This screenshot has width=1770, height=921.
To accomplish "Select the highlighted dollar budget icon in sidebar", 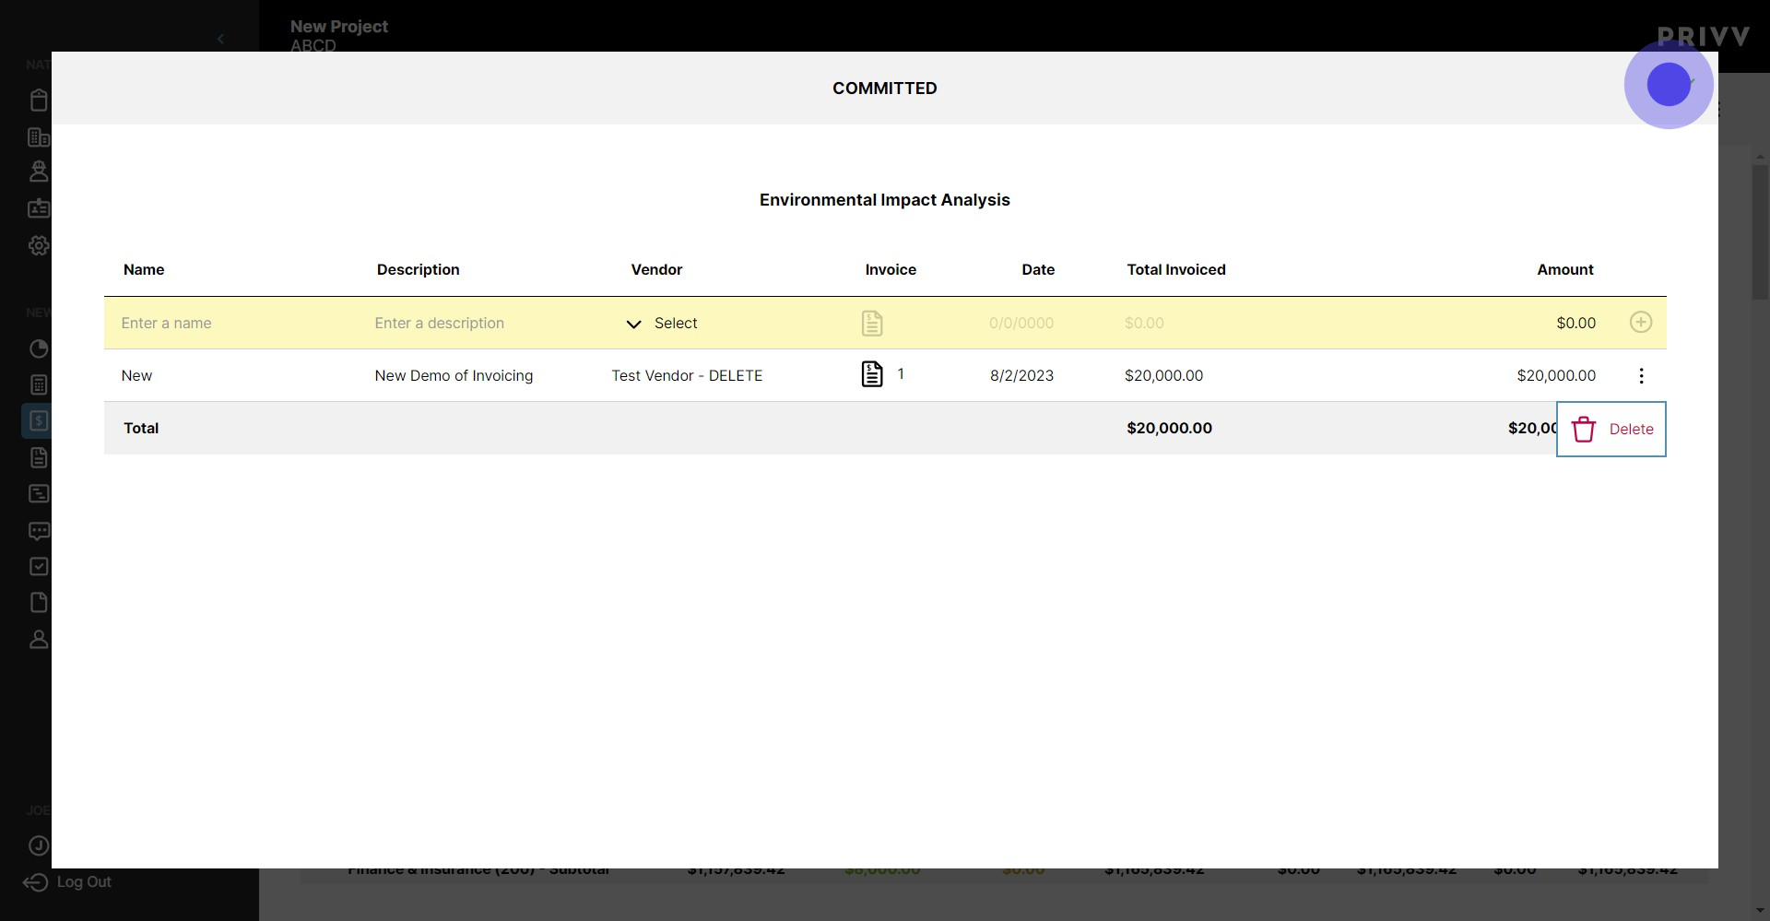I will (38, 420).
